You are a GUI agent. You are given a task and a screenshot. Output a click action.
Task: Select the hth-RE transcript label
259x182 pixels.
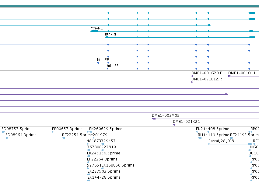(x=96, y=28)
